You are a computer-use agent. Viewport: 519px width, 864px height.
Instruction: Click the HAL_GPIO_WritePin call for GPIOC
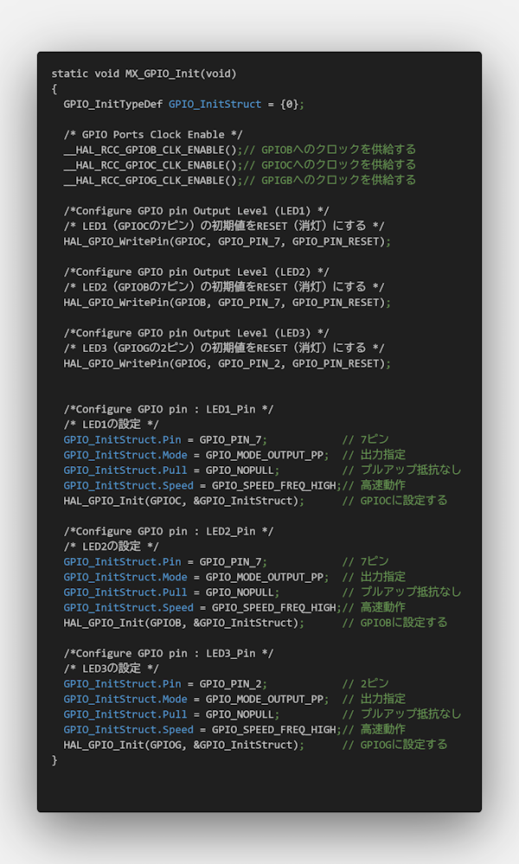pyautogui.click(x=227, y=241)
